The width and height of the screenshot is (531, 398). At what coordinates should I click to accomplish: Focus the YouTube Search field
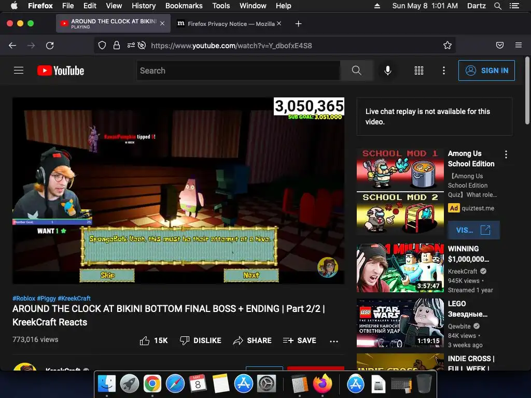click(x=239, y=70)
